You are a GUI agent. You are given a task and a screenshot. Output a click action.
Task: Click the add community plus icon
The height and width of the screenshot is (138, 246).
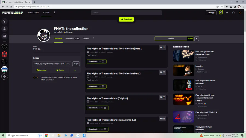point(4,77)
